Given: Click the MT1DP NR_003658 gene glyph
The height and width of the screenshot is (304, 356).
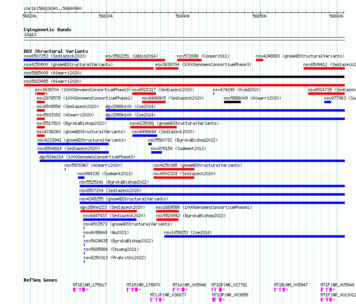Looking at the screenshot, I should pos(218,300).
